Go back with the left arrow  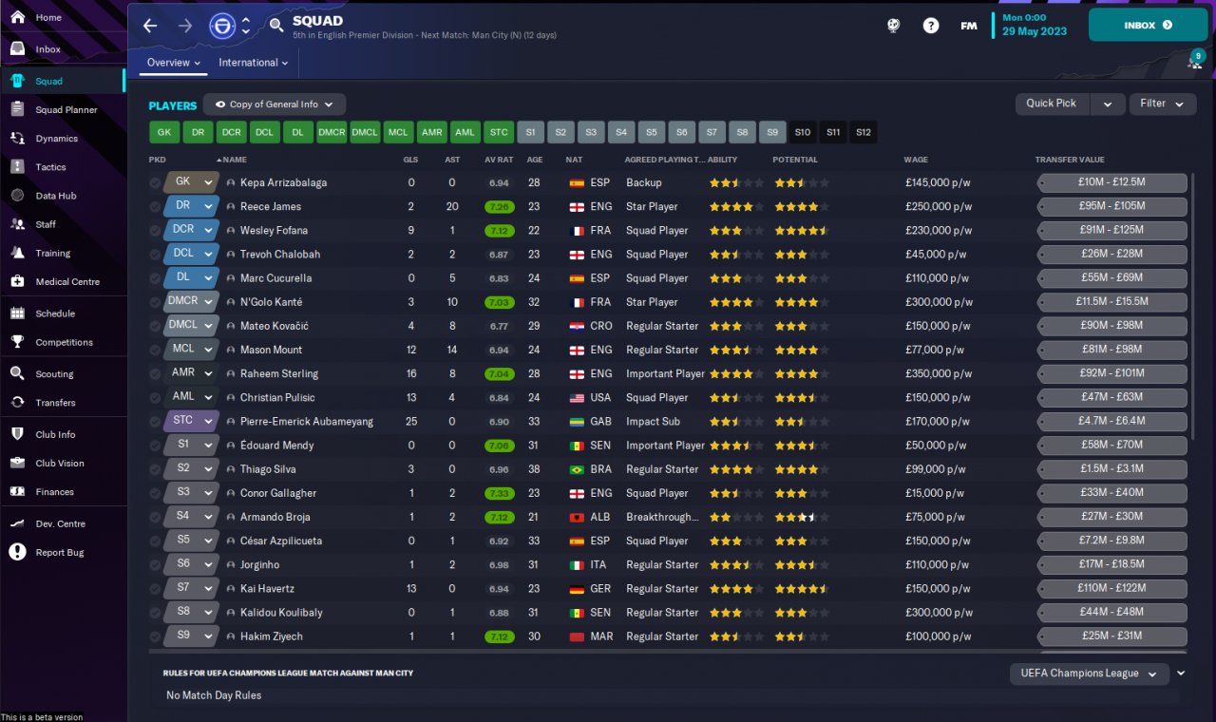150,26
